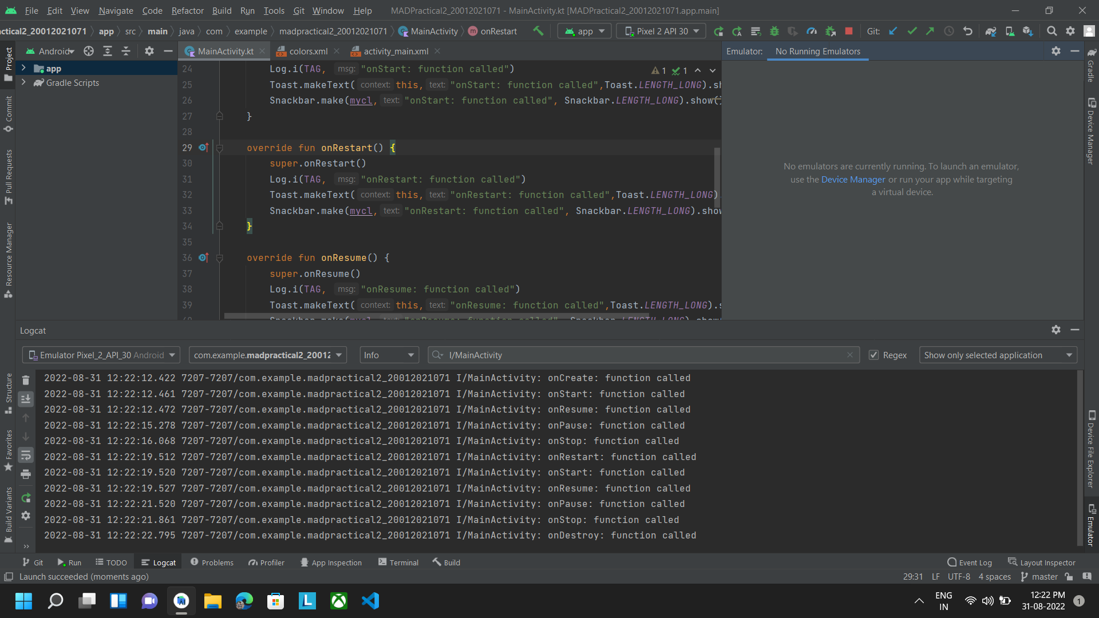Open the Android Profiler gauge icon
Image resolution: width=1099 pixels, height=618 pixels.
click(812, 31)
